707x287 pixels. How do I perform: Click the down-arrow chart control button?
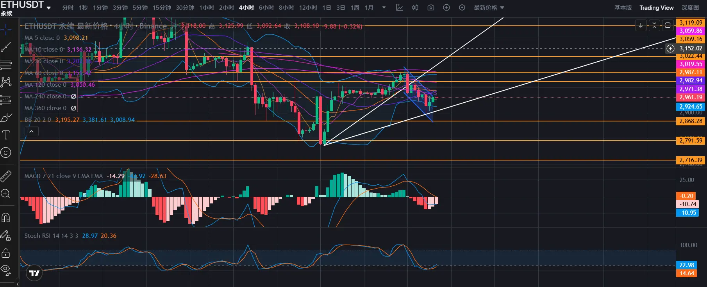[641, 25]
